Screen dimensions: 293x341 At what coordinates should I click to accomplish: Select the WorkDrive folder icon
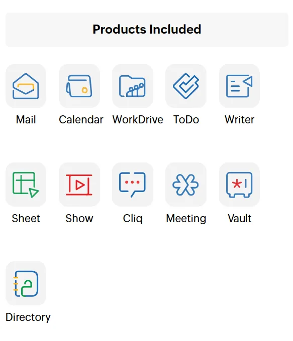point(133,86)
